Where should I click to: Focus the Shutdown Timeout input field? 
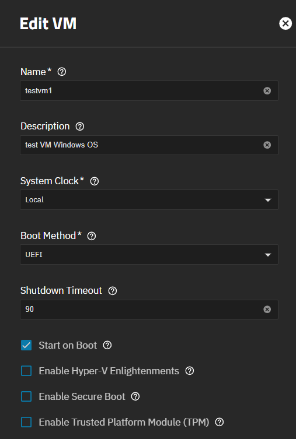149,310
